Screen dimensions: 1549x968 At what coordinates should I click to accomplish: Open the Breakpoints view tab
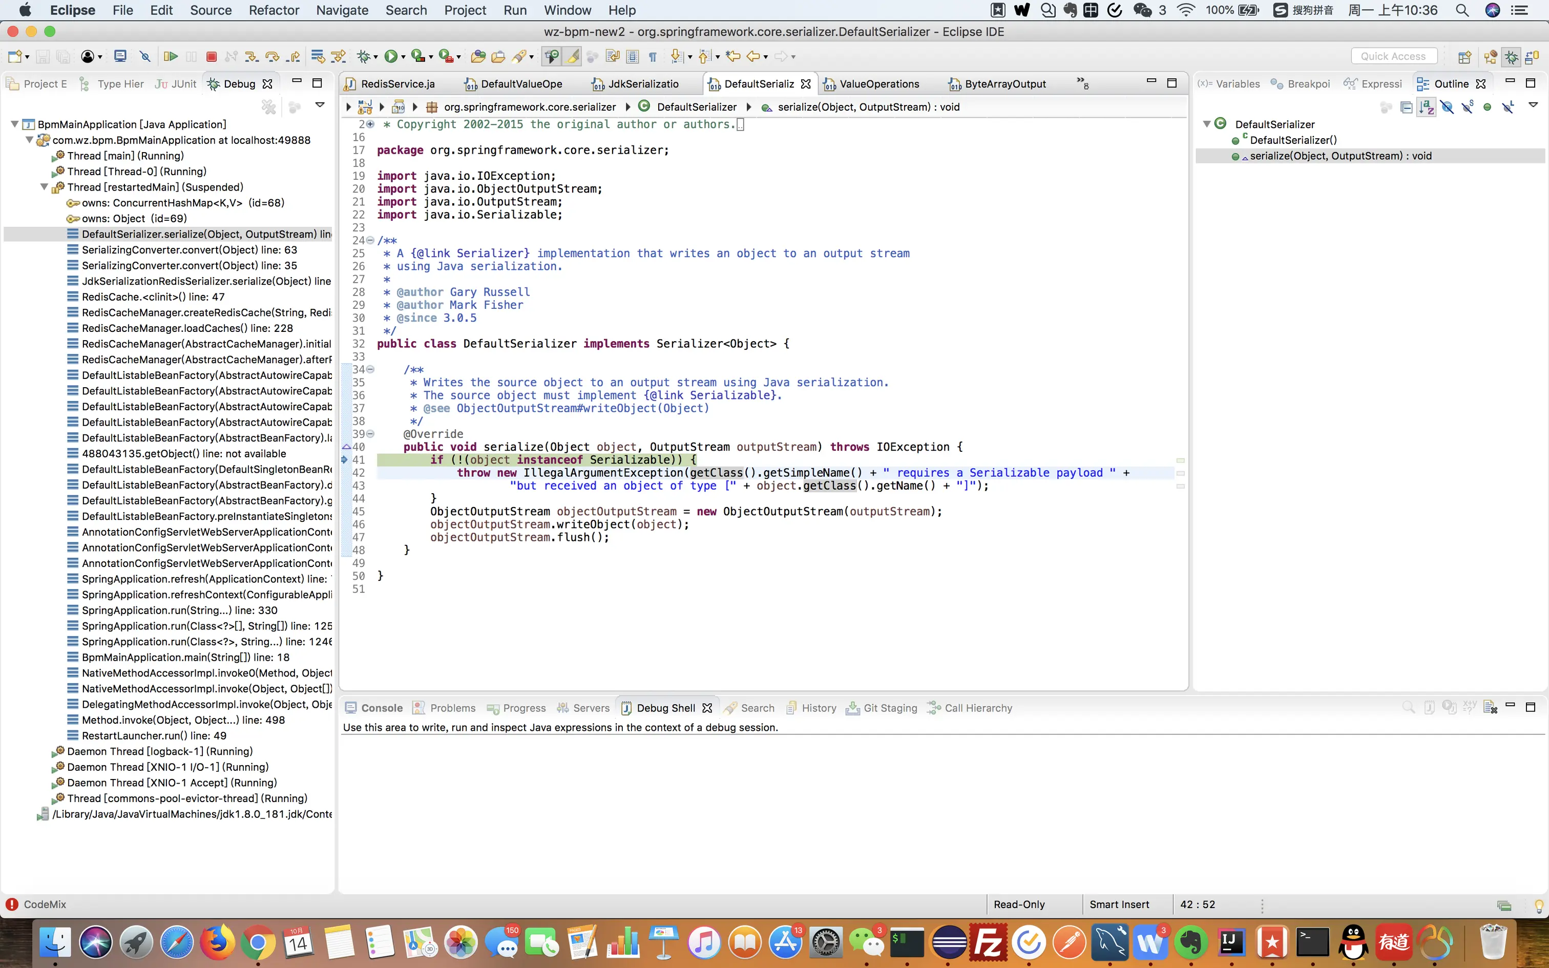1301,84
